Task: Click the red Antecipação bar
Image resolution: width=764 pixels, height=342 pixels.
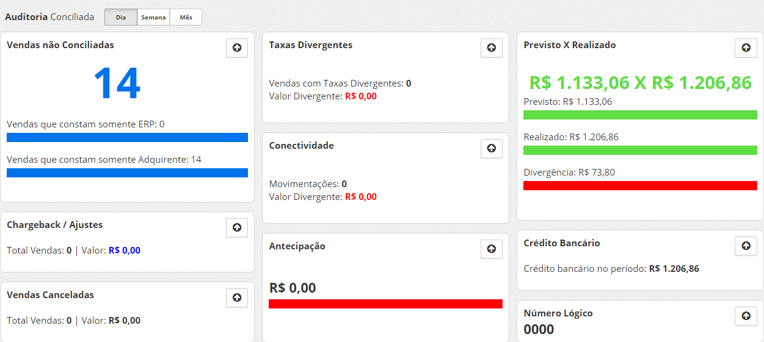Action: pos(385,304)
